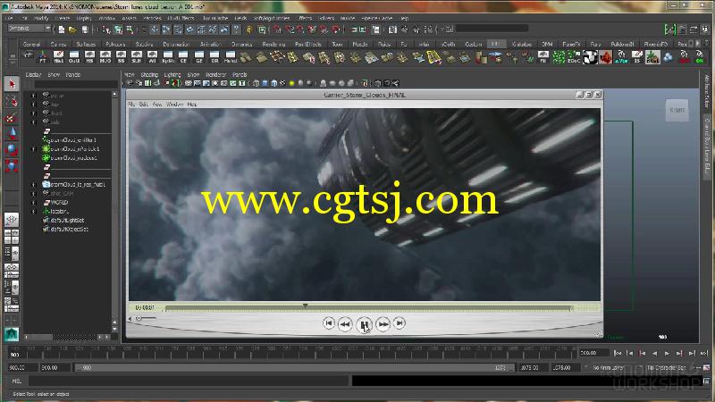Click the Maya range slider bar
Screen dimensions: 715x402
pos(295,368)
